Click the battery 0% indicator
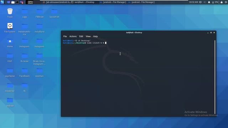Image resolution: width=228 pixels, height=128 pixels. [215, 2]
